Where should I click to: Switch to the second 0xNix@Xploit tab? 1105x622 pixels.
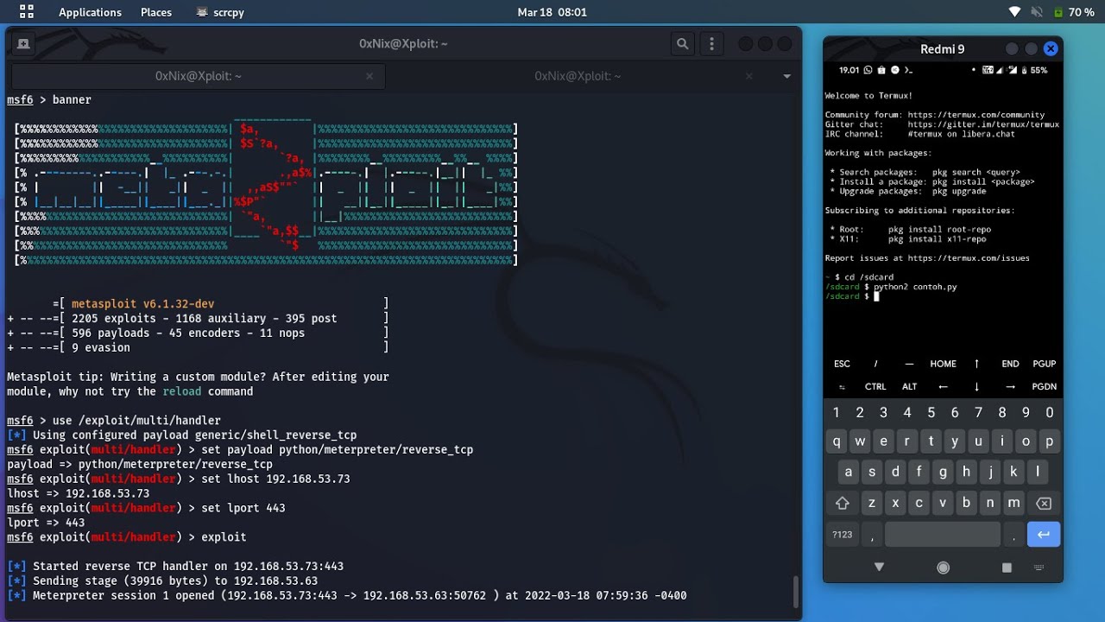click(578, 76)
